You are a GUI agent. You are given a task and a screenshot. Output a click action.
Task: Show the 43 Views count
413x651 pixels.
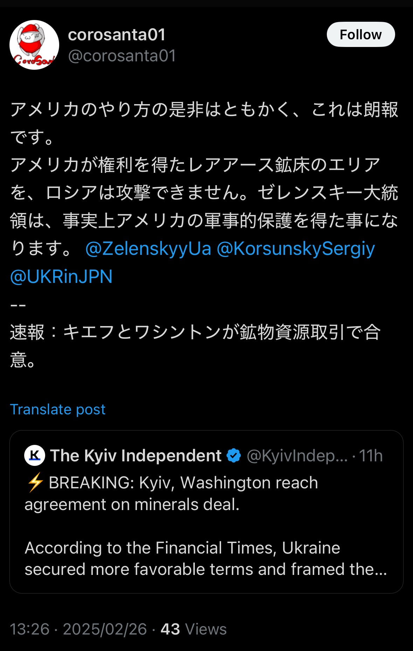pos(193,629)
